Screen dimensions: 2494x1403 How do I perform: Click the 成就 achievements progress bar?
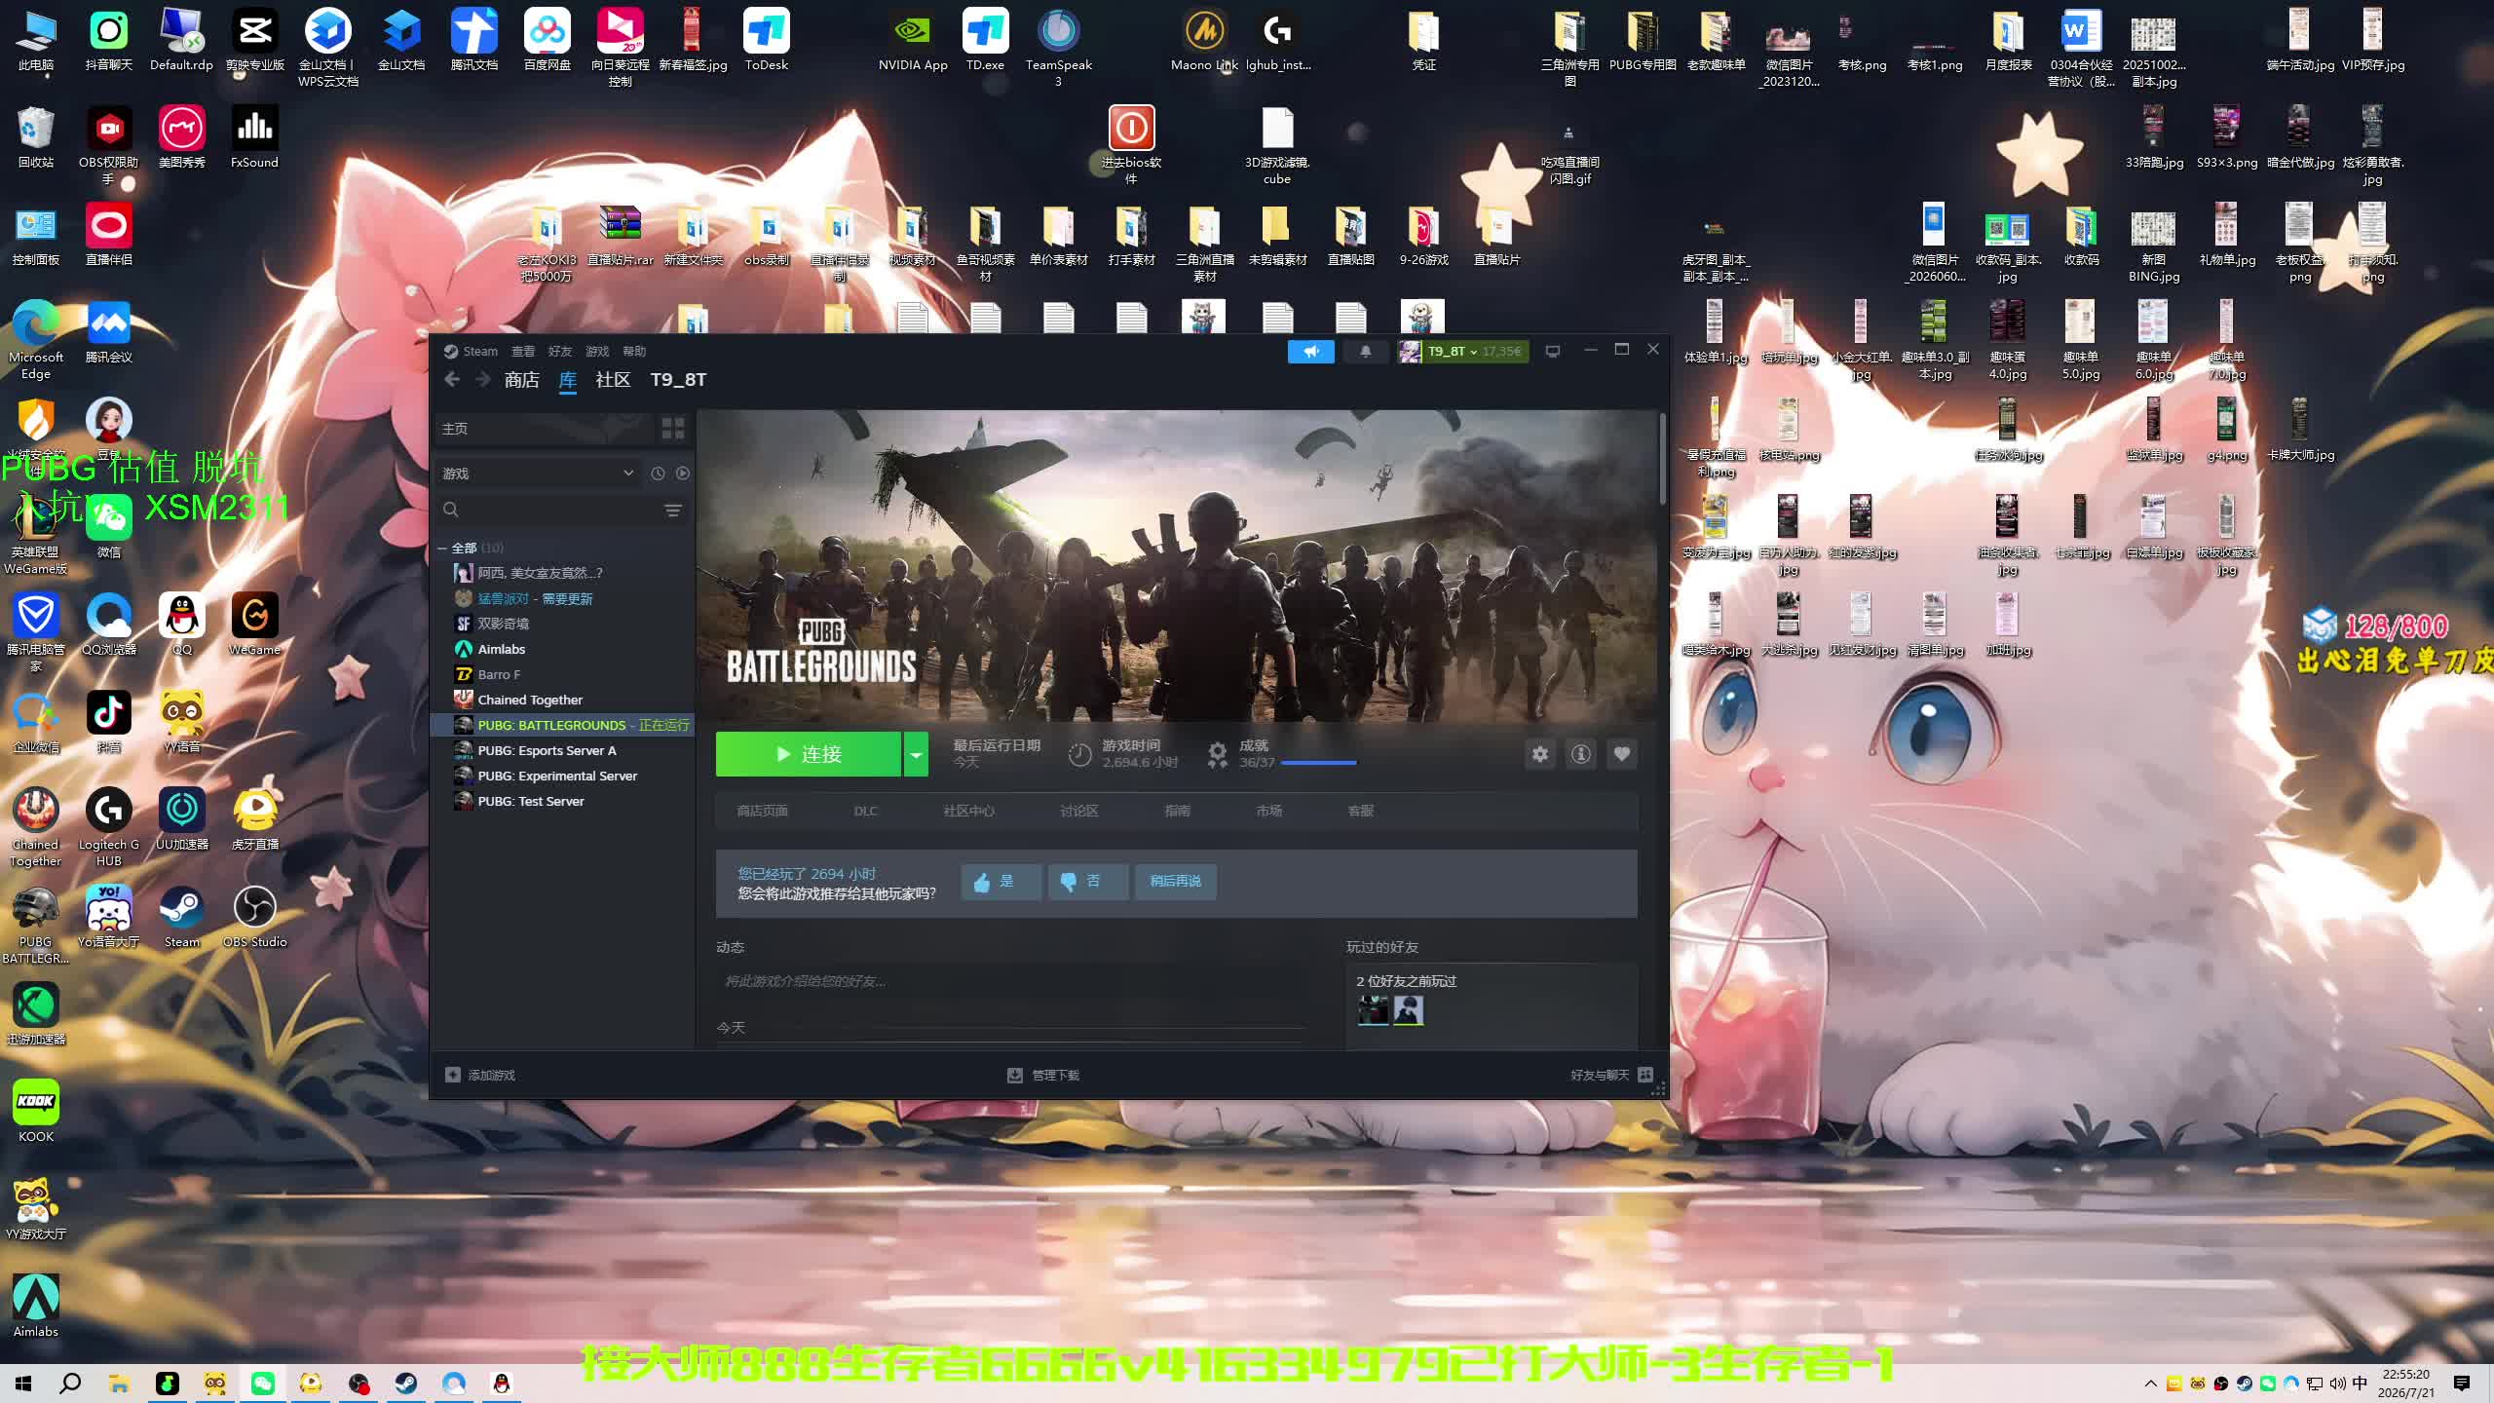pos(1318,763)
